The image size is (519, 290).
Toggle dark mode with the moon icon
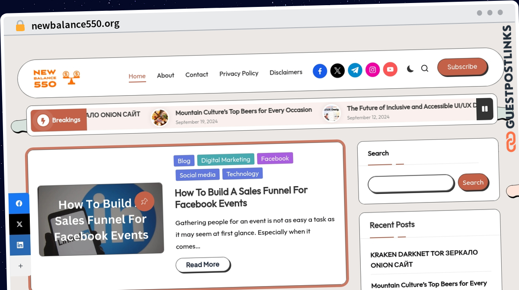(410, 69)
